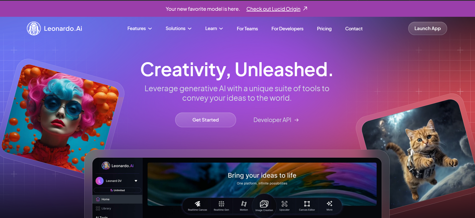Expand the Solutions dropdown menu

click(178, 29)
